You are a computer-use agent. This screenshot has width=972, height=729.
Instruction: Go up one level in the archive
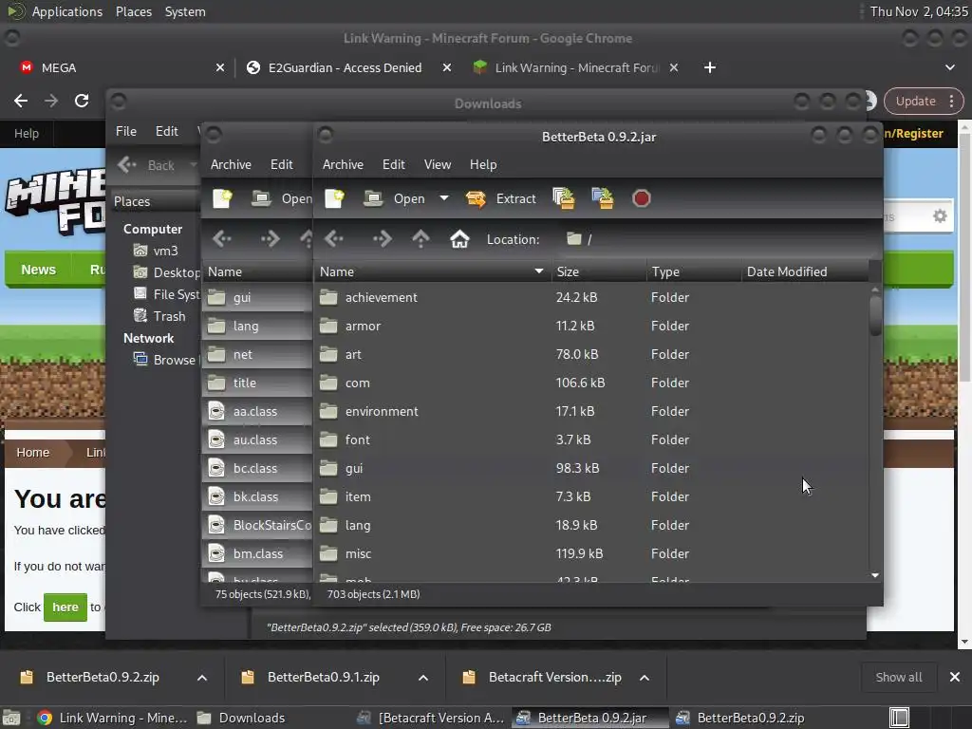tap(421, 238)
